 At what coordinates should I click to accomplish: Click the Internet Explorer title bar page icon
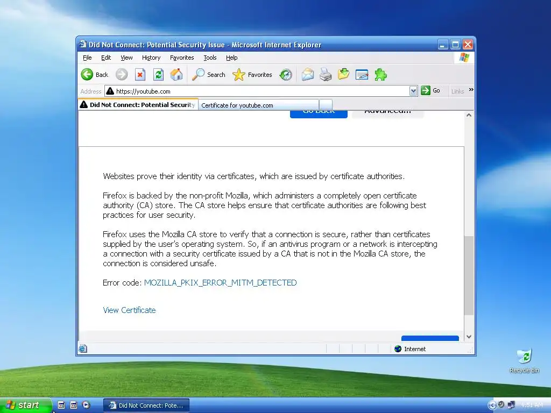click(x=83, y=44)
